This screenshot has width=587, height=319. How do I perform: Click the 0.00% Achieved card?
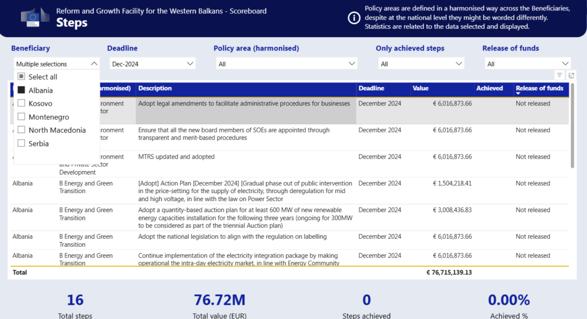tap(509, 306)
